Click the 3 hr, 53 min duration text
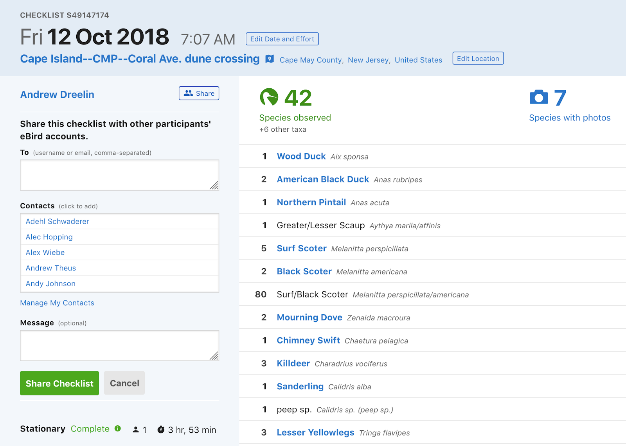 coord(192,430)
